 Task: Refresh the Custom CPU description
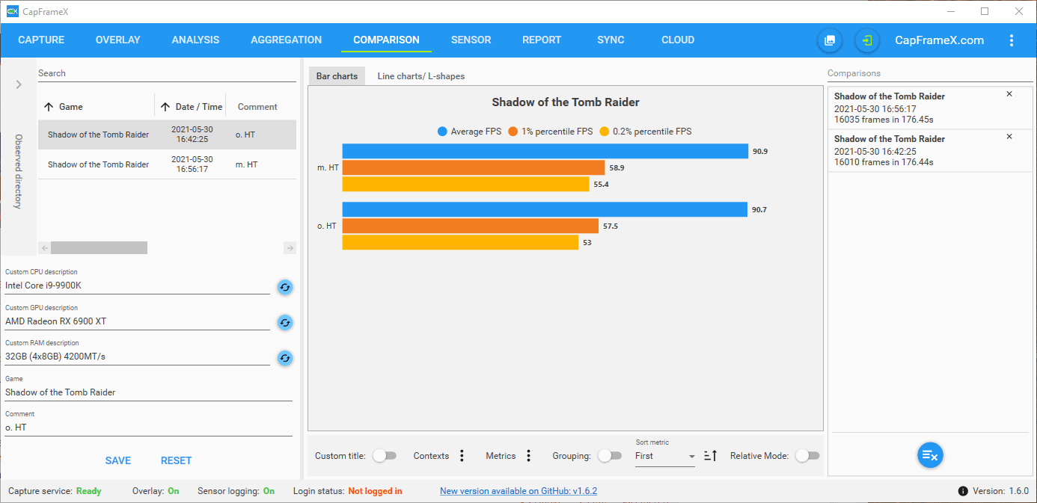[285, 287]
